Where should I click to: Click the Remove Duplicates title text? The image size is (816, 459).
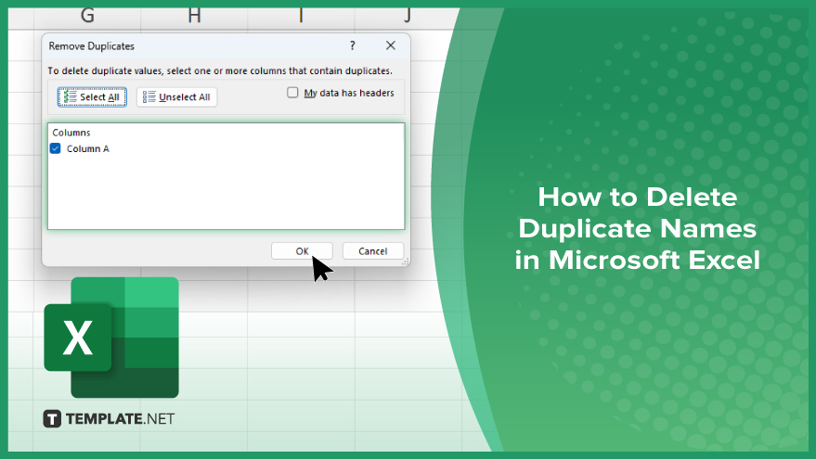point(92,46)
